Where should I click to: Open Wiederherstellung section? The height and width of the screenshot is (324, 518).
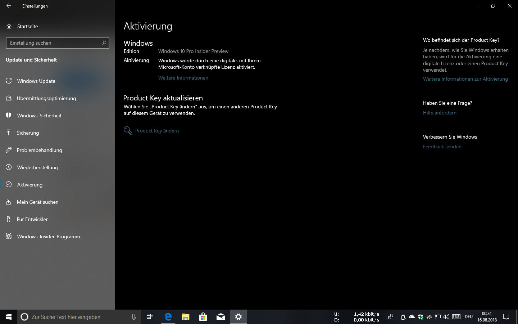tap(58, 167)
